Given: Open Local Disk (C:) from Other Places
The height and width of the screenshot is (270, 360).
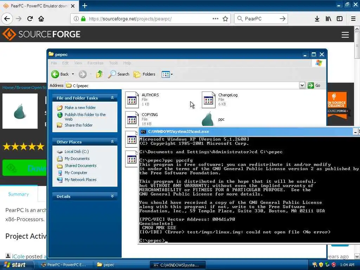Looking at the screenshot, I should point(77,152).
